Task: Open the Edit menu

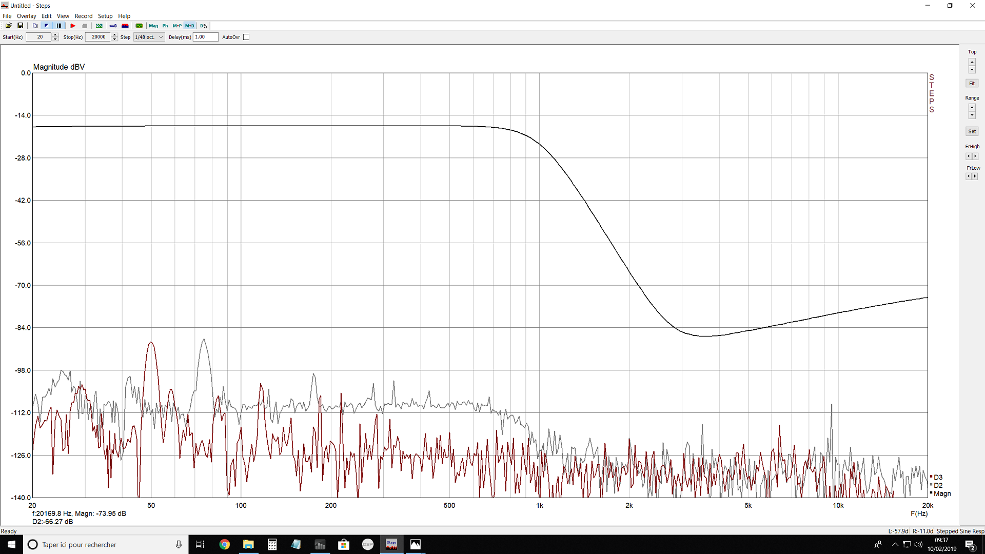Action: pos(46,16)
